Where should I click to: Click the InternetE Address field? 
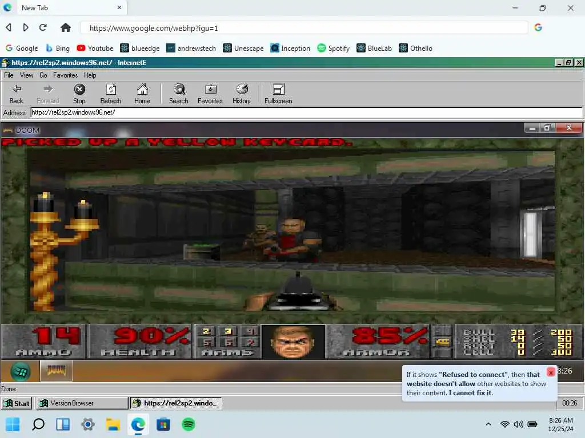pos(307,112)
